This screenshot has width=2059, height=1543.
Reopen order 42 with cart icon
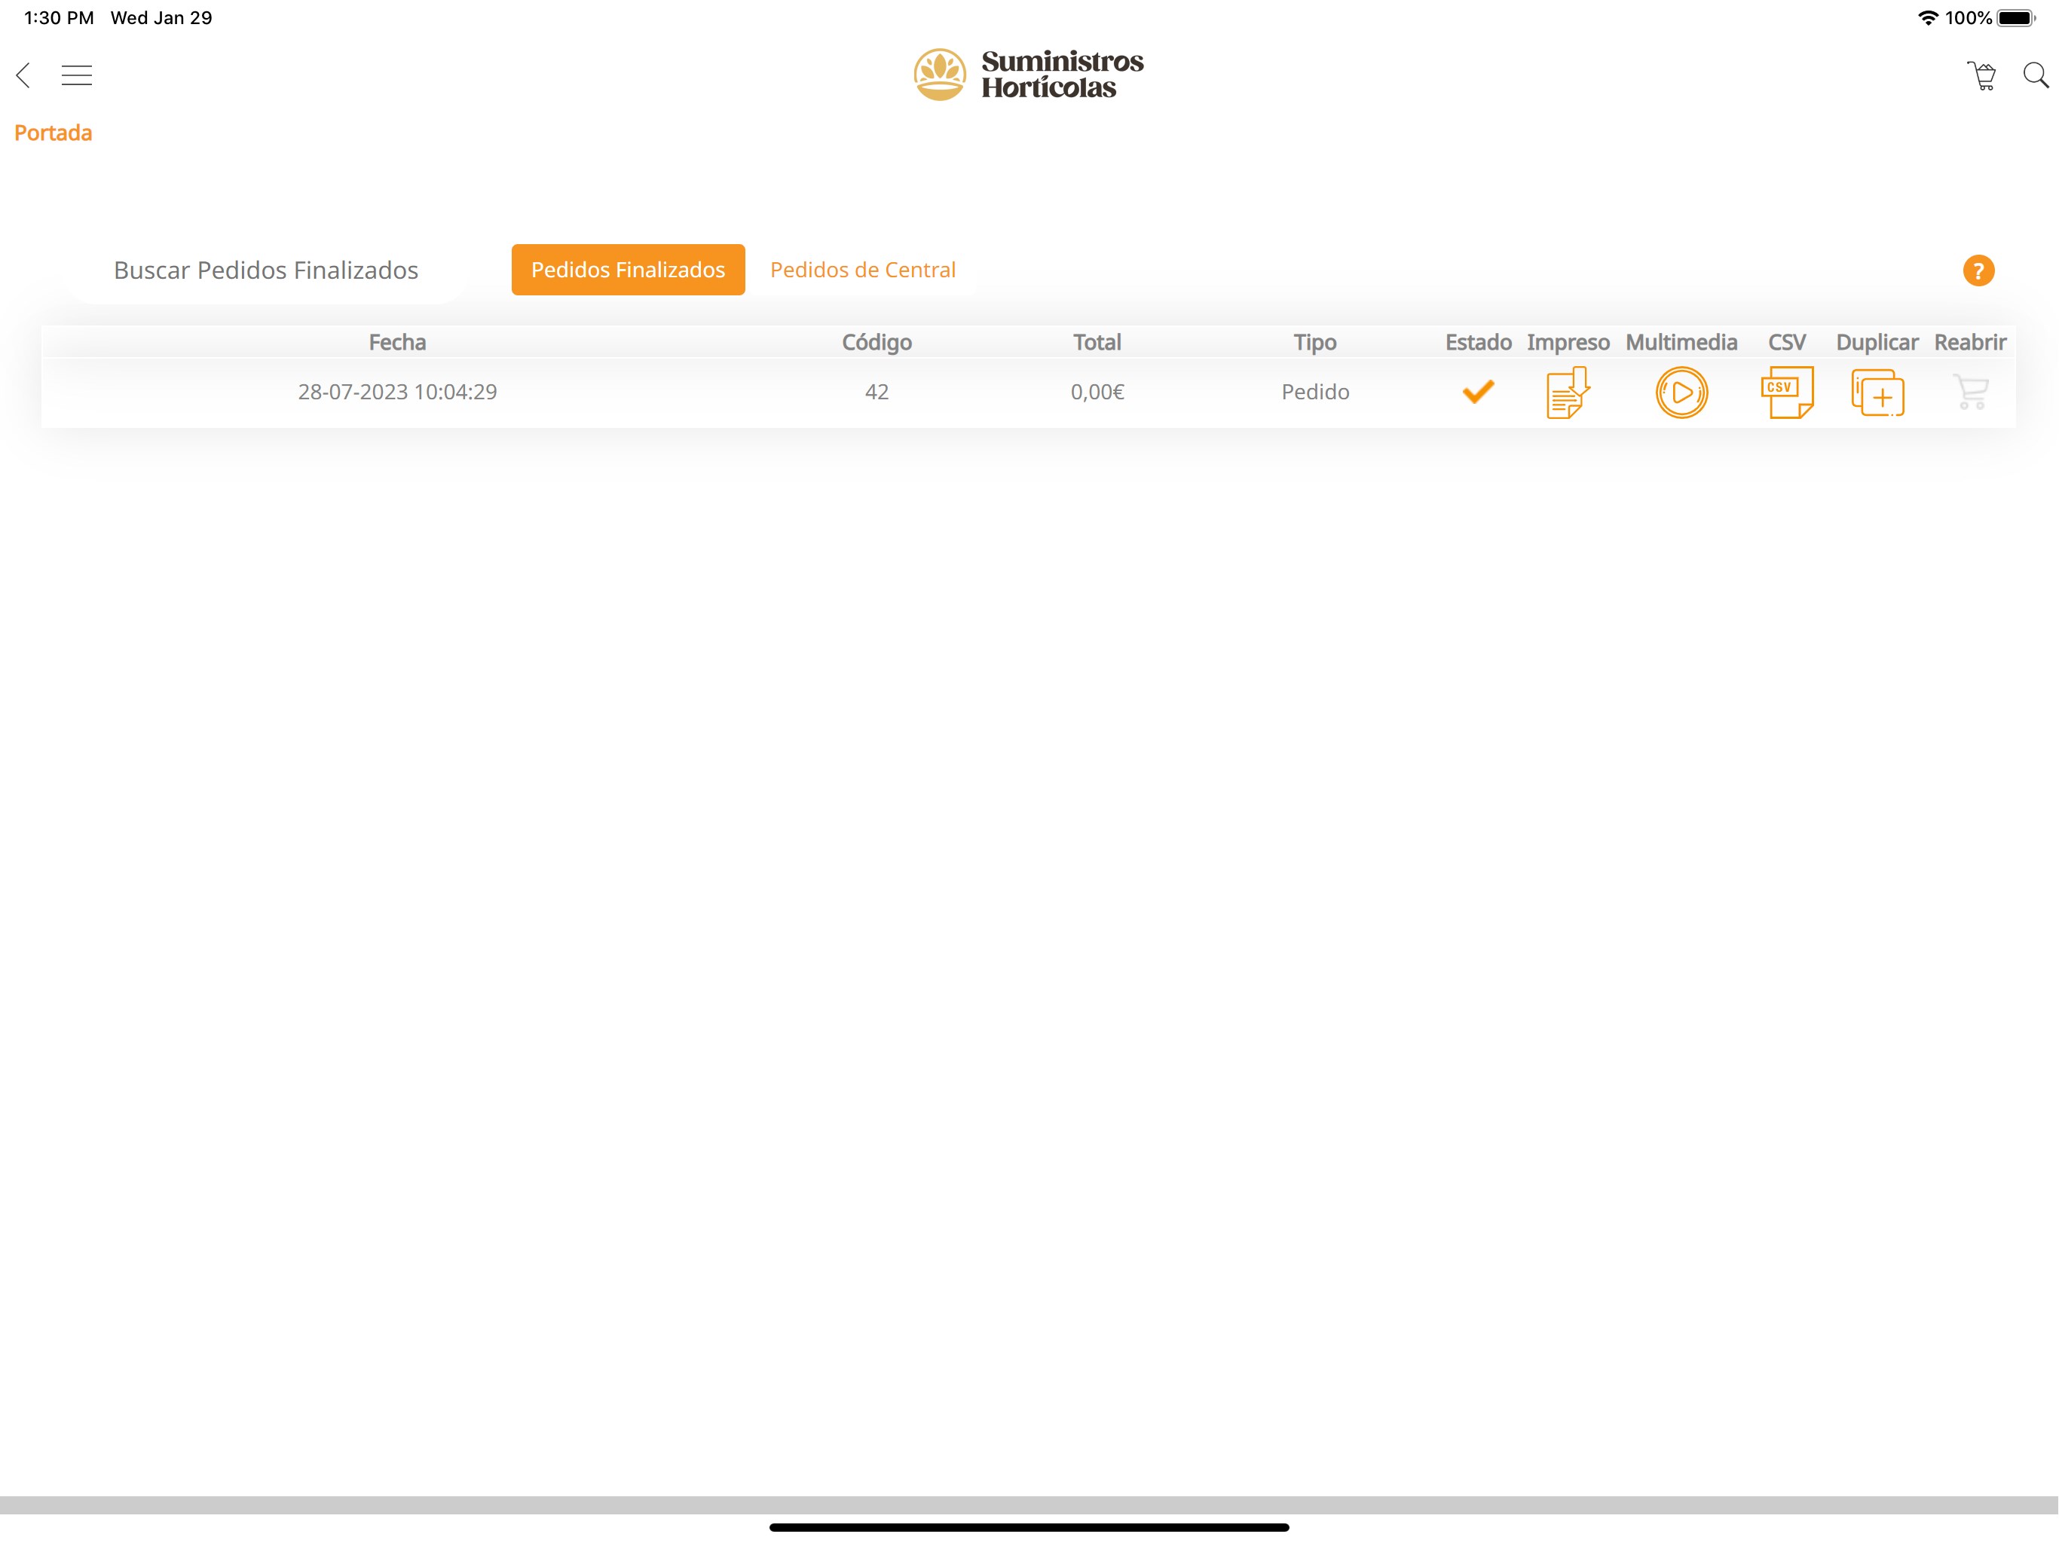[1969, 393]
